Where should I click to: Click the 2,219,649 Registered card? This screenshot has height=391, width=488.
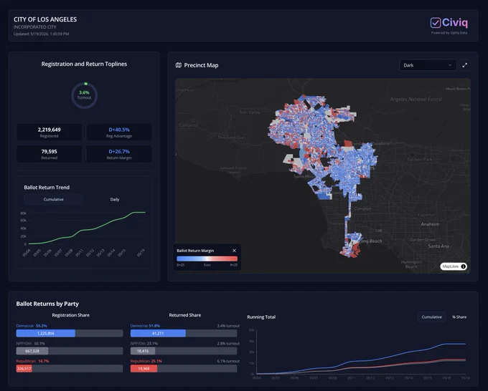click(x=50, y=132)
